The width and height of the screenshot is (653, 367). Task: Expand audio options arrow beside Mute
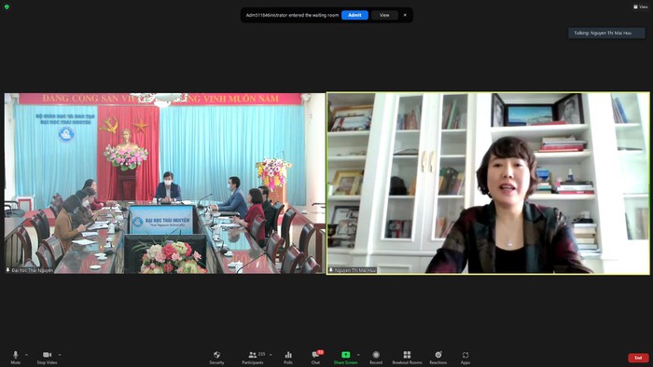click(27, 355)
